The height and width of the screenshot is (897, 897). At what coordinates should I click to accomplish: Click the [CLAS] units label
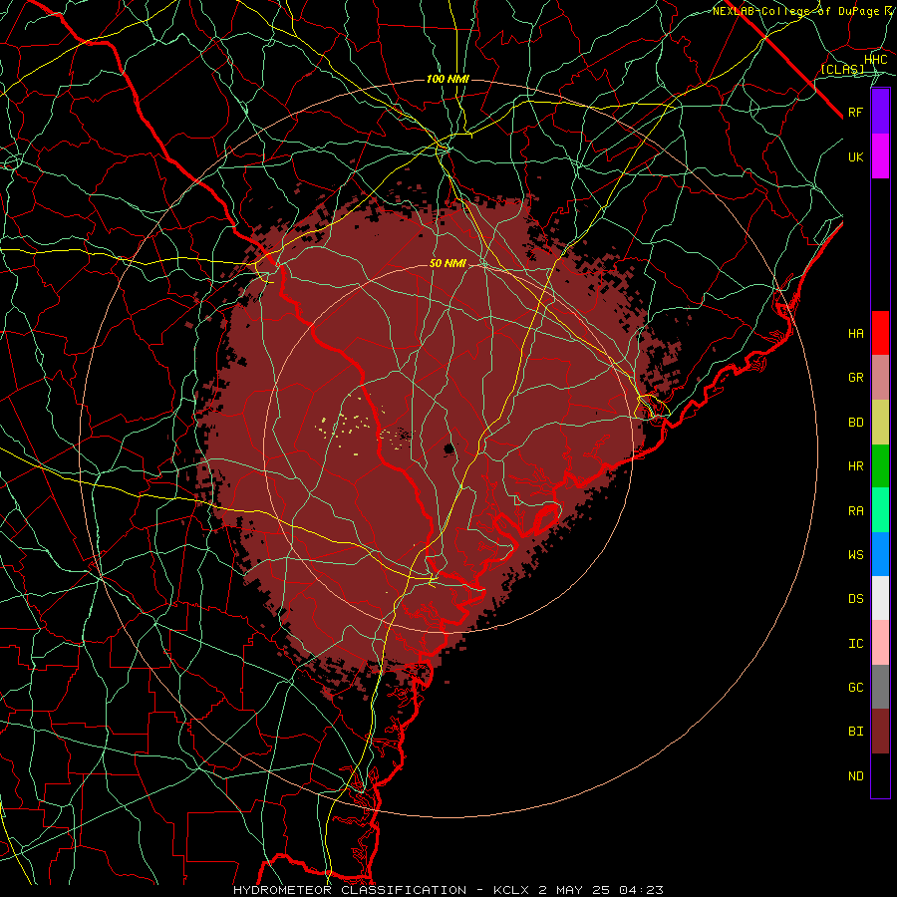[x=842, y=69]
